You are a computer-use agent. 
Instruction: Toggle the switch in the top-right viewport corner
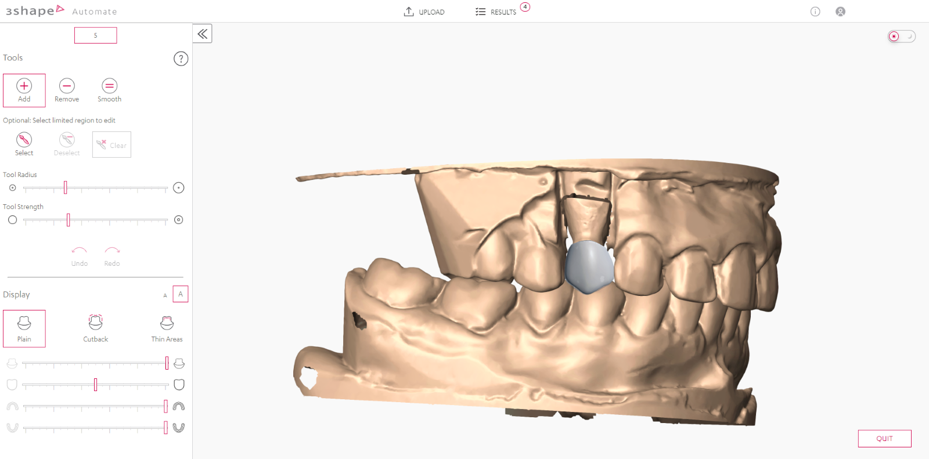point(901,37)
